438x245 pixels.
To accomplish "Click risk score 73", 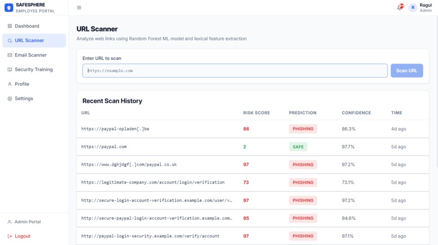I will [246, 183].
